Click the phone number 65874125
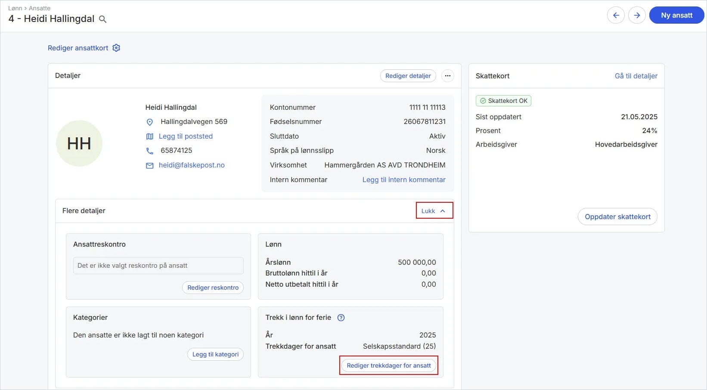 (x=177, y=150)
